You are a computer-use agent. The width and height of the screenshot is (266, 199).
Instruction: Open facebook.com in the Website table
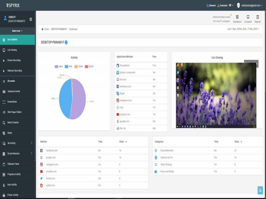(x=52, y=151)
